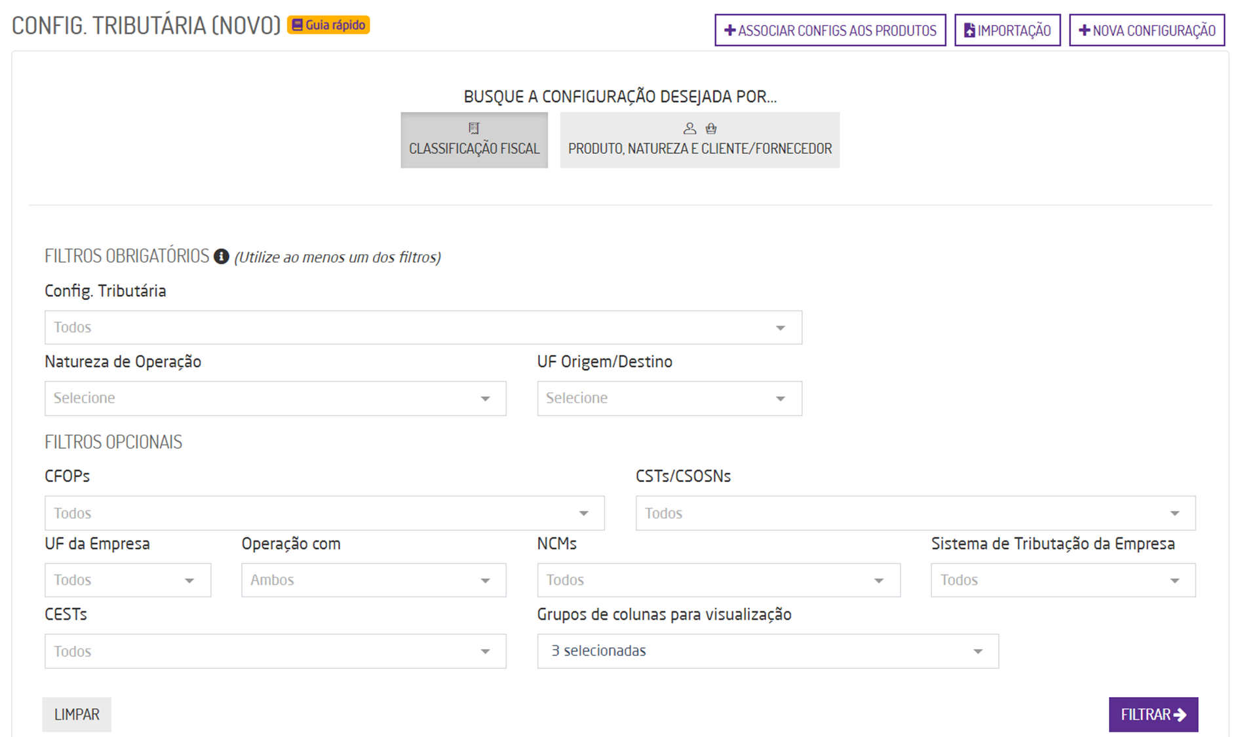The image size is (1240, 737).
Task: Open the CSTs/CSOSNs dropdown
Action: pos(915,513)
